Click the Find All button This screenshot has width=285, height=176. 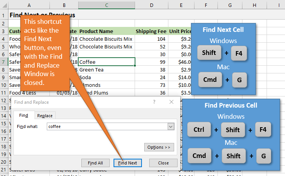(95, 163)
